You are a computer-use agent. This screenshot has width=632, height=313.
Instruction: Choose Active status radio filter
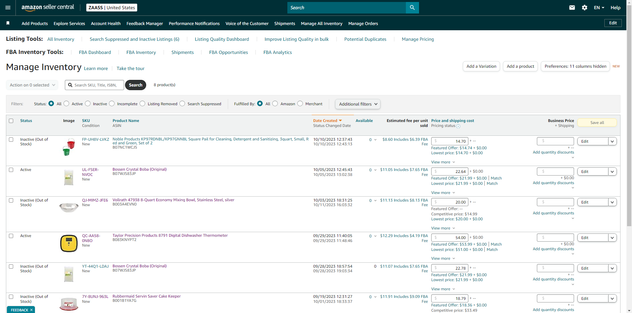pyautogui.click(x=66, y=104)
